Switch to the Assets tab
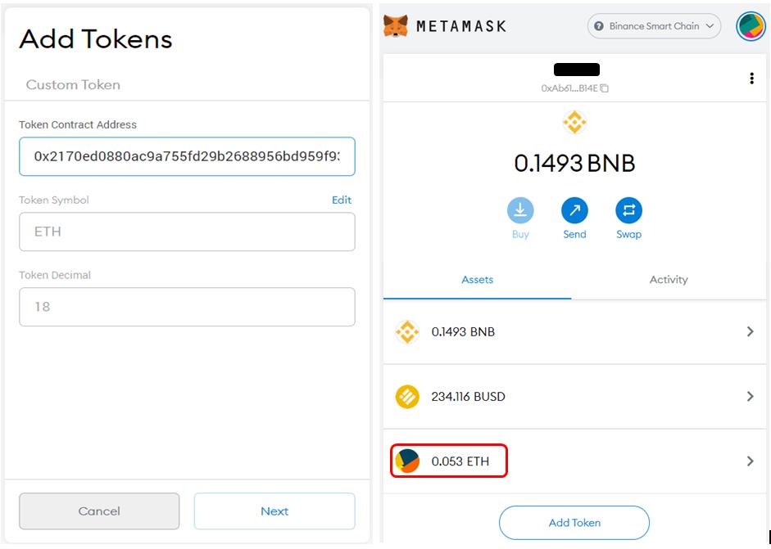The height and width of the screenshot is (549, 771). pyautogui.click(x=477, y=280)
